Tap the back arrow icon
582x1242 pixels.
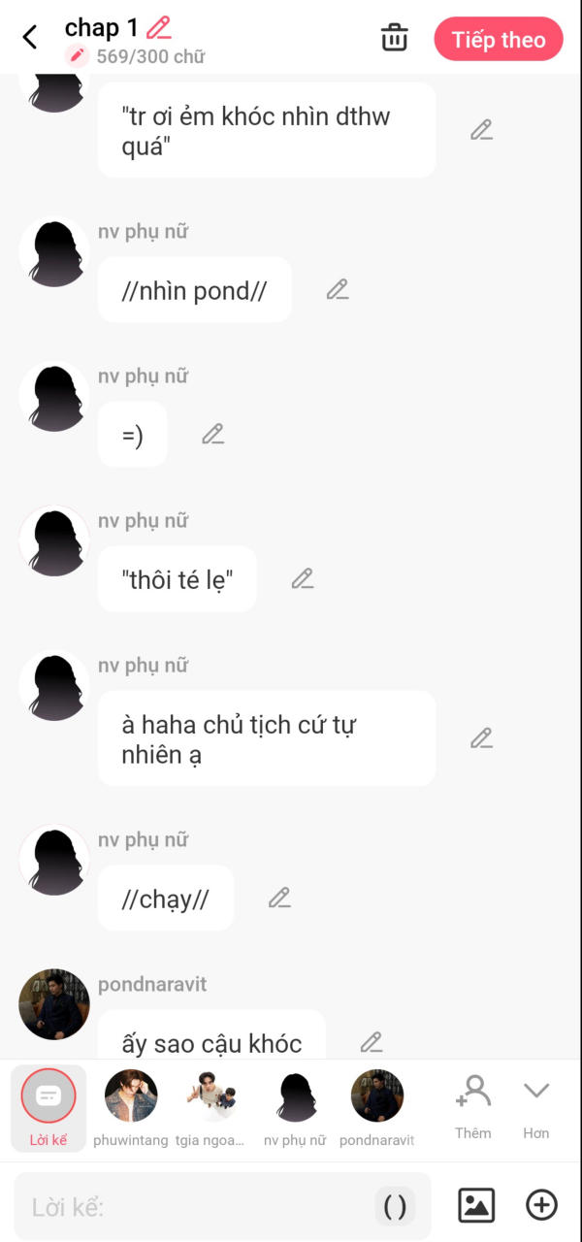30,38
